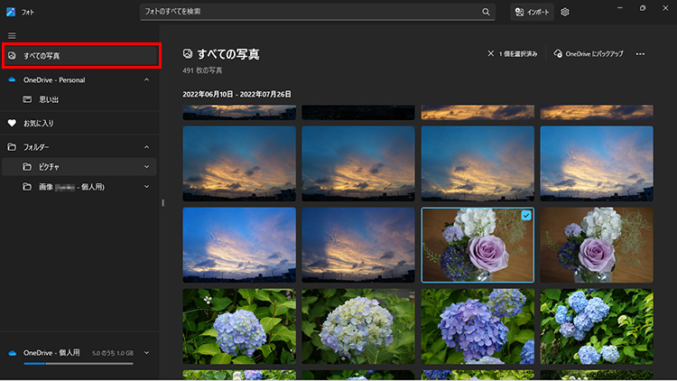Click the search magnifier icon
This screenshot has height=381, width=677.
487,12
